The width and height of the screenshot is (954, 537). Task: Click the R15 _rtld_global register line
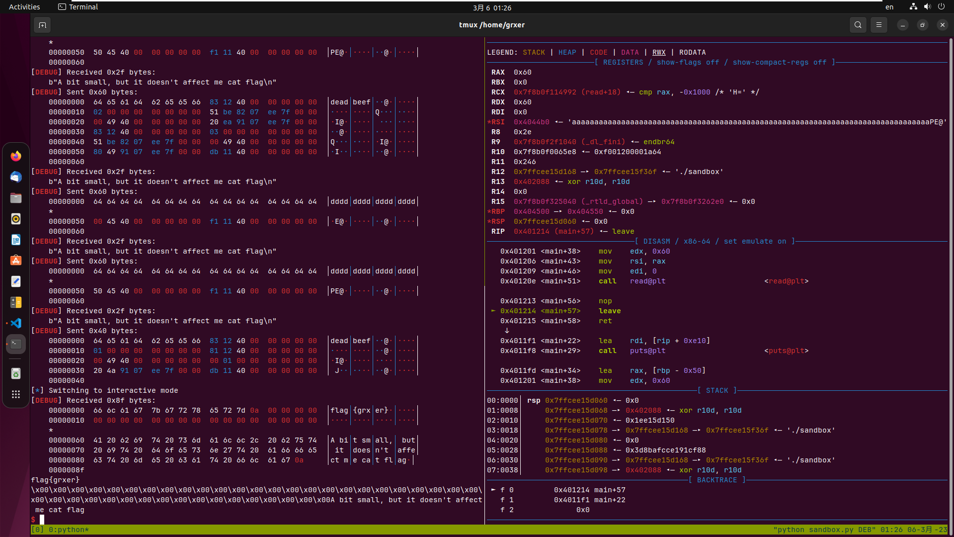[623, 201]
